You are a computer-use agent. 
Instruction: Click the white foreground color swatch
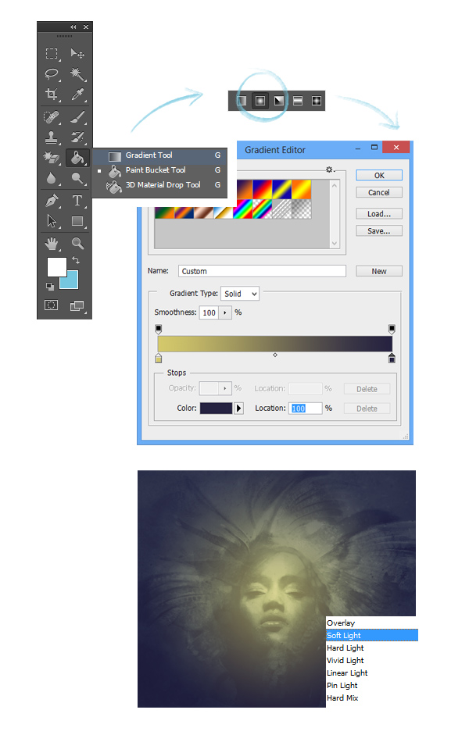point(57,268)
